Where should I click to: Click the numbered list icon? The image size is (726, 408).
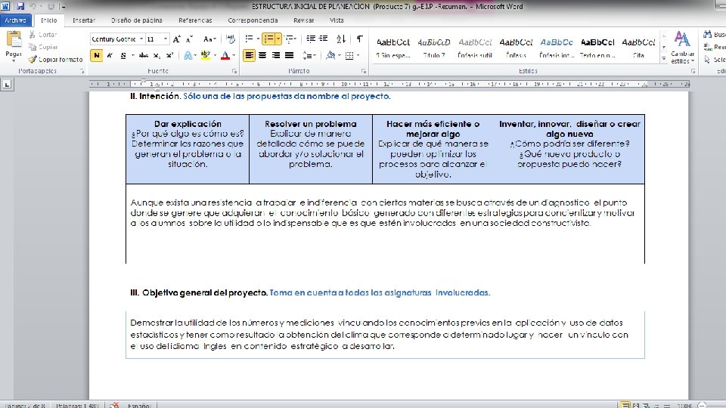point(268,39)
